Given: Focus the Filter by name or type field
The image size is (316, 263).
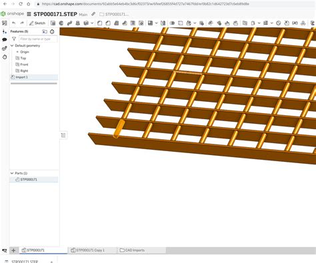Looking at the screenshot, I should point(38,39).
